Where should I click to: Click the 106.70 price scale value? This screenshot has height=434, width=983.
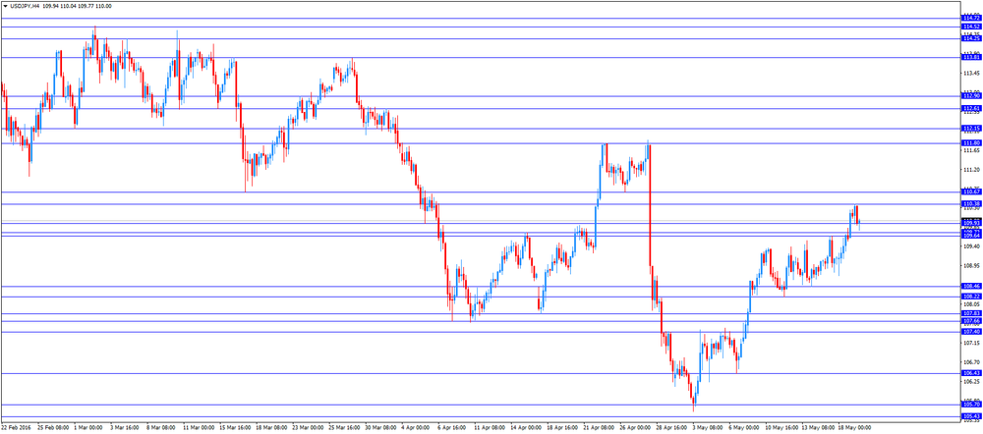(x=971, y=362)
